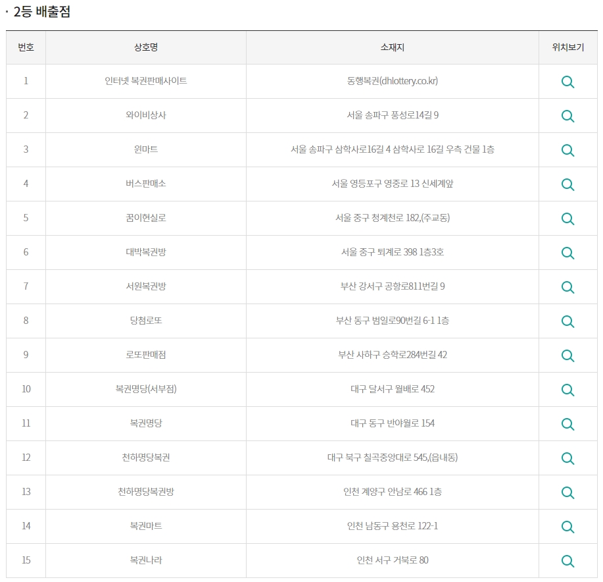Select store name 원마트

click(x=146, y=149)
